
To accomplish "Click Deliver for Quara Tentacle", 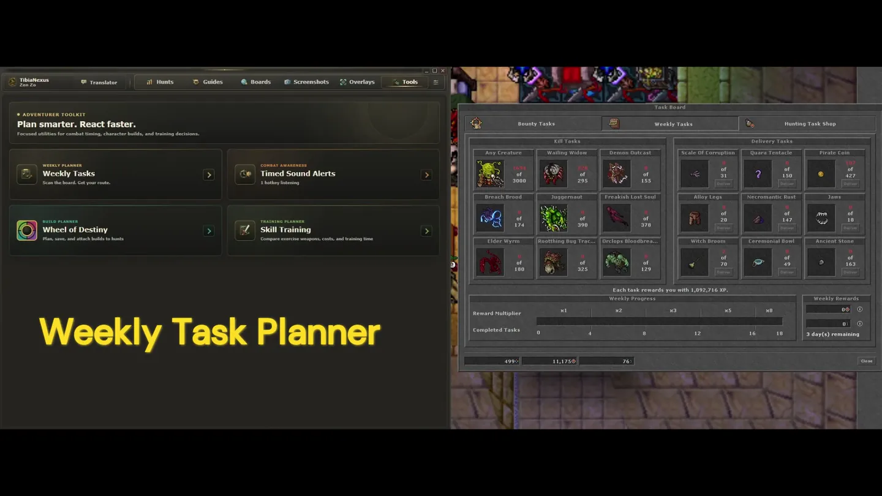I will 787,184.
